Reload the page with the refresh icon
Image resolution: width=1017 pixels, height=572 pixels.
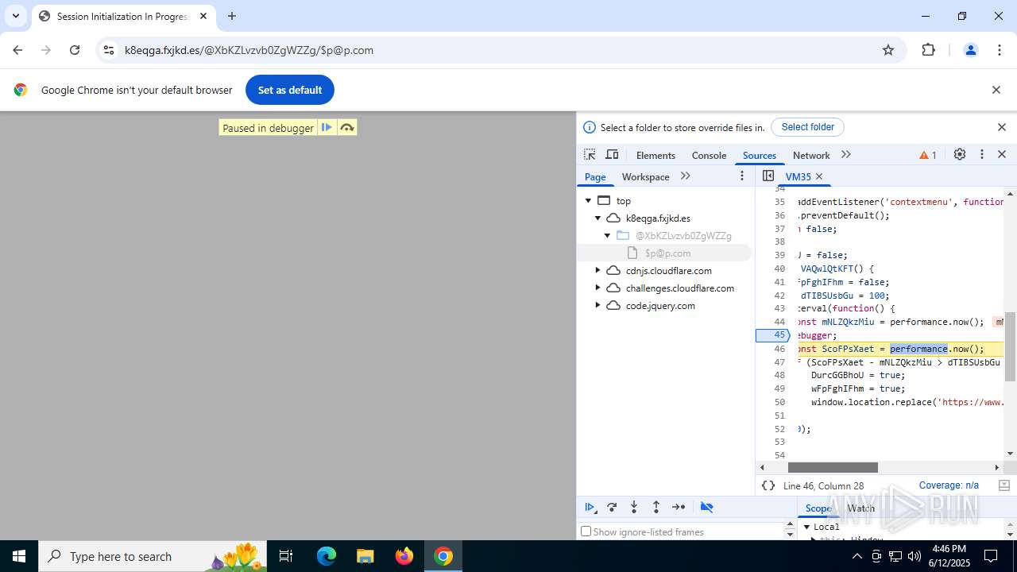[x=75, y=50]
